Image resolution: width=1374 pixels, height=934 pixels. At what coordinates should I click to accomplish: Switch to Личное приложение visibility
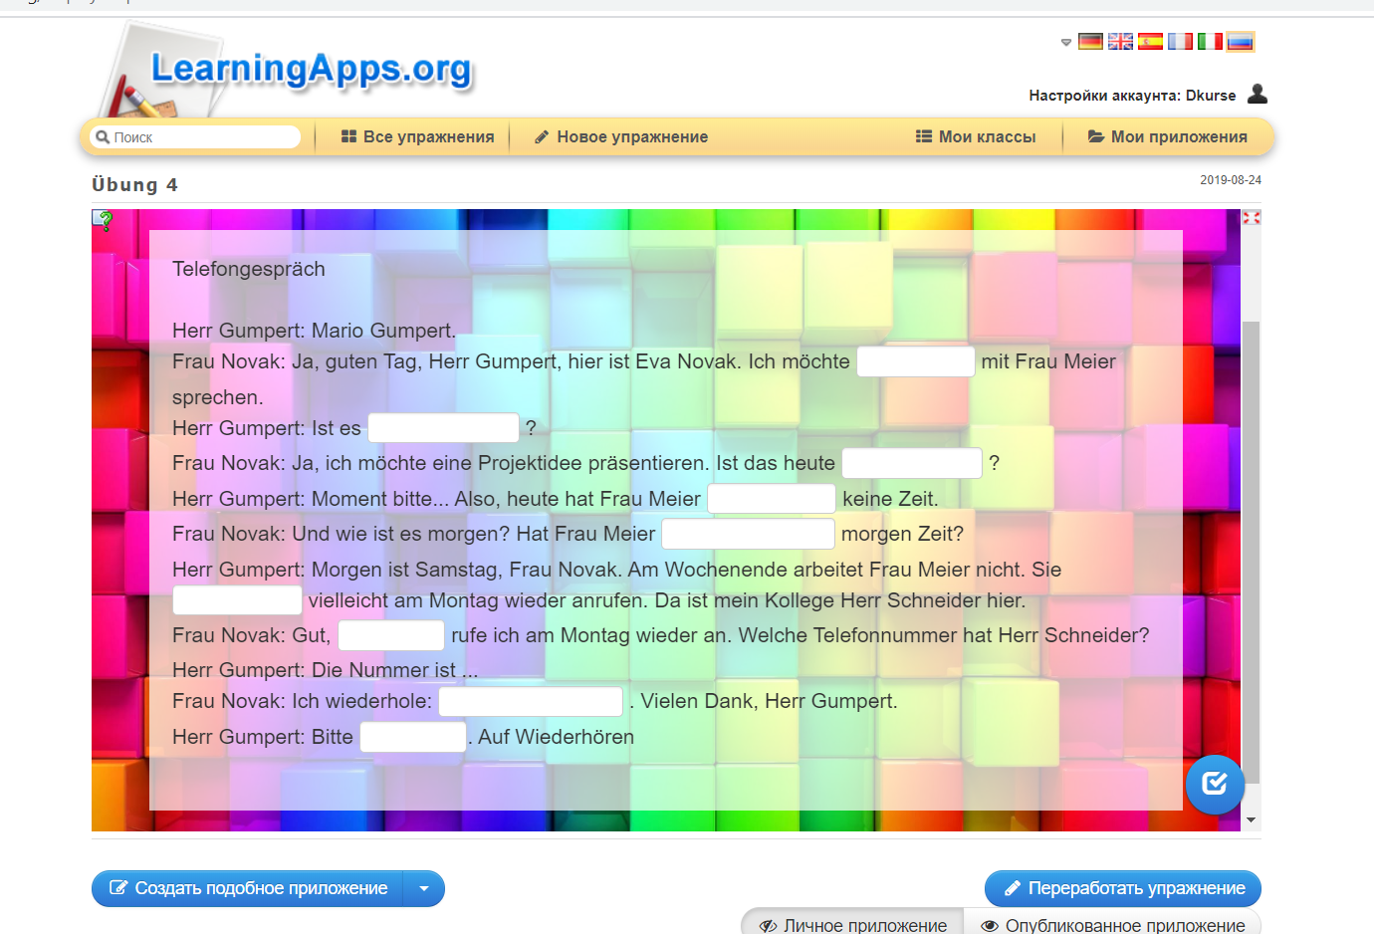pos(853,925)
